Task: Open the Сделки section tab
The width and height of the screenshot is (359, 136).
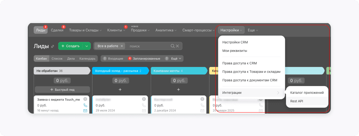Action: pyautogui.click(x=57, y=30)
